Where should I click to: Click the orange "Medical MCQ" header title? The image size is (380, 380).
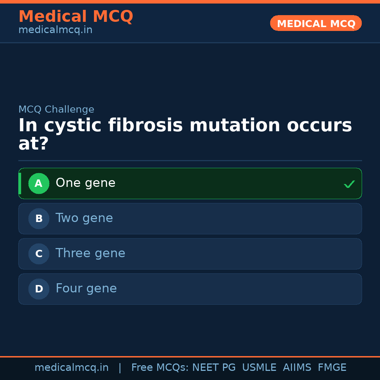coord(76,17)
